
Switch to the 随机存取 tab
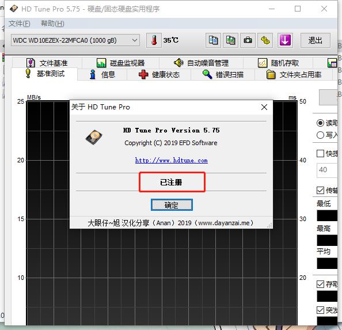tap(278, 63)
